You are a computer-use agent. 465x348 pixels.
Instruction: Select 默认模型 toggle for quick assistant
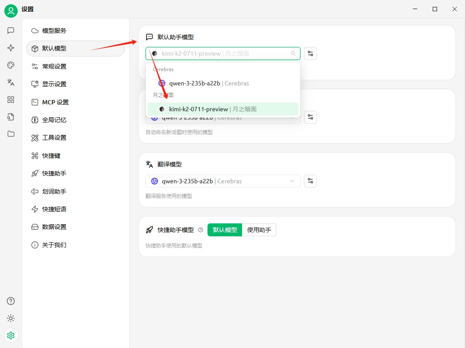coord(225,230)
